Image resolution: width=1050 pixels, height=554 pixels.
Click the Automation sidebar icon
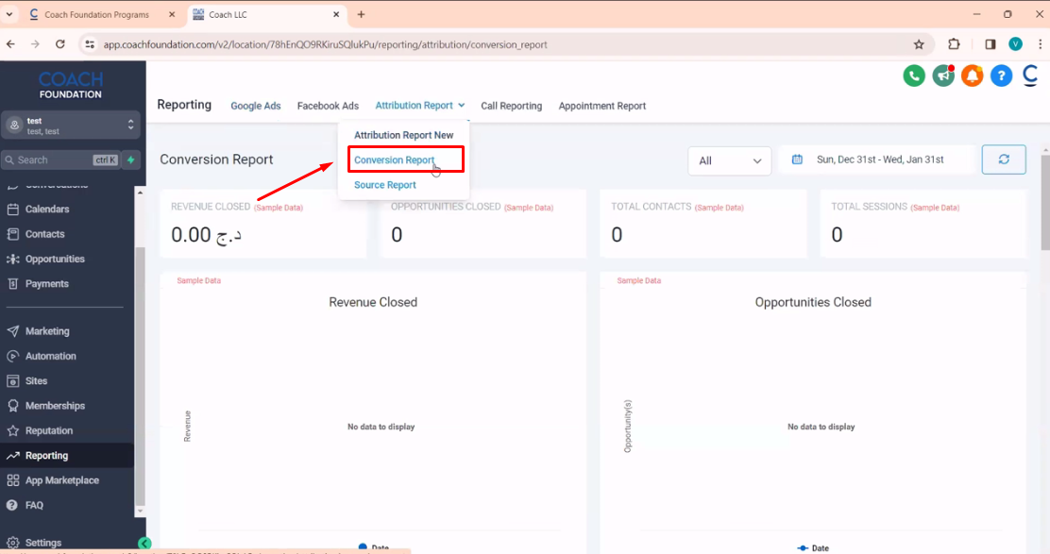click(x=12, y=356)
